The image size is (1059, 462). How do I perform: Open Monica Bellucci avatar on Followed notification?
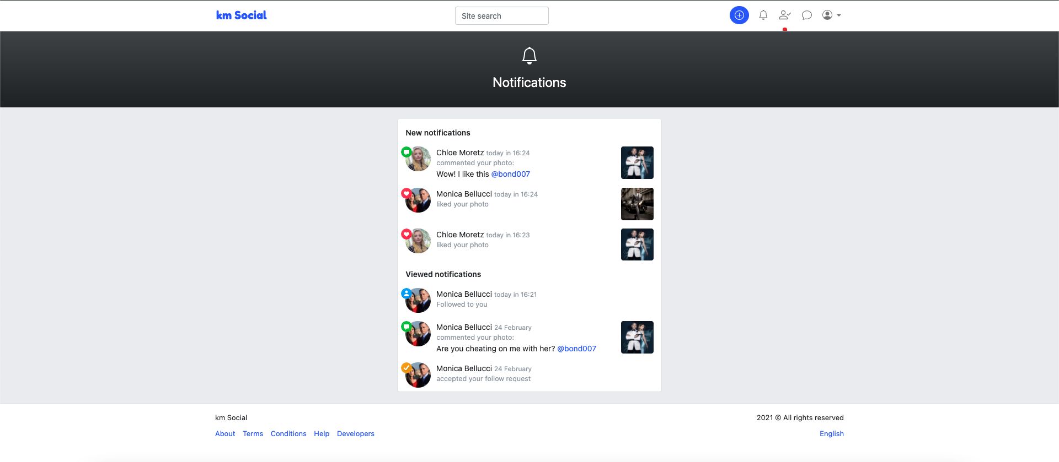(x=418, y=301)
